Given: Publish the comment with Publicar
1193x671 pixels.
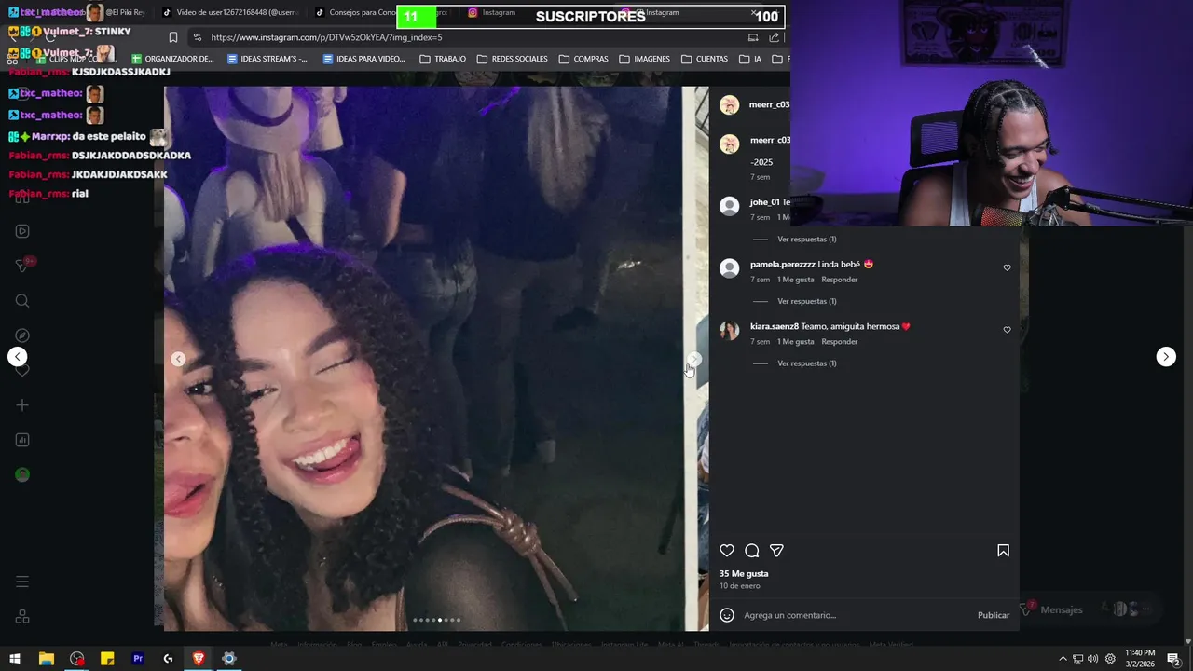Looking at the screenshot, I should pos(994,615).
